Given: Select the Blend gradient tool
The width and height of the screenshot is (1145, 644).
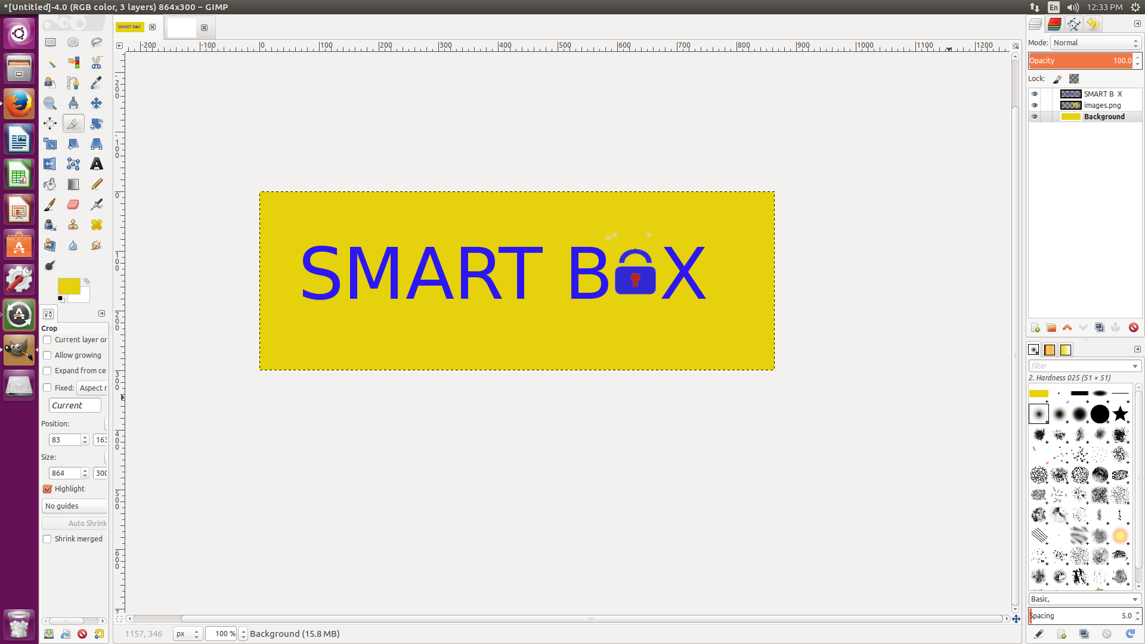Looking at the screenshot, I should (x=73, y=184).
